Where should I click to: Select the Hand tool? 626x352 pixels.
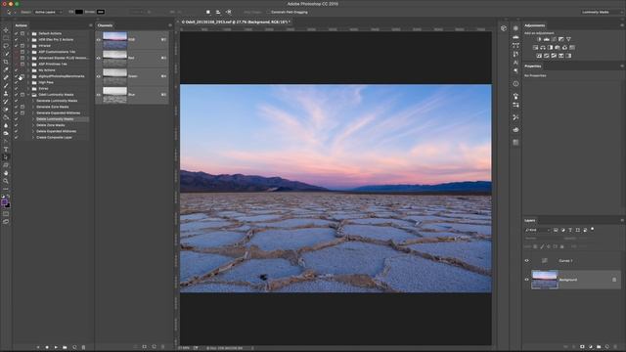tap(6, 173)
